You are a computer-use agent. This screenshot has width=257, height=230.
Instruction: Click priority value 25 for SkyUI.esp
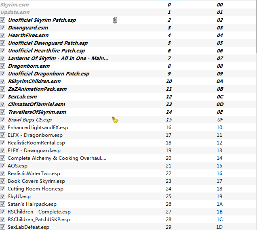click(x=169, y=197)
